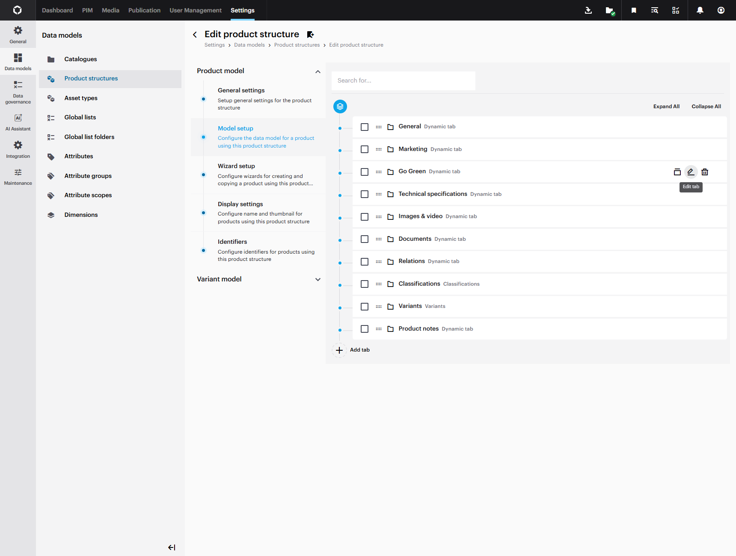Image resolution: width=736 pixels, height=556 pixels.
Task: Click the collapse icon on Go Green row
Action: point(677,172)
